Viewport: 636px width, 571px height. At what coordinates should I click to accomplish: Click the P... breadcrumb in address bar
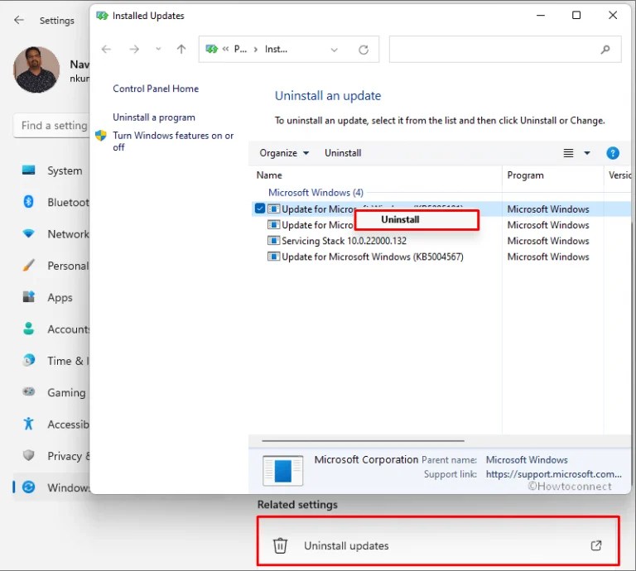point(240,50)
